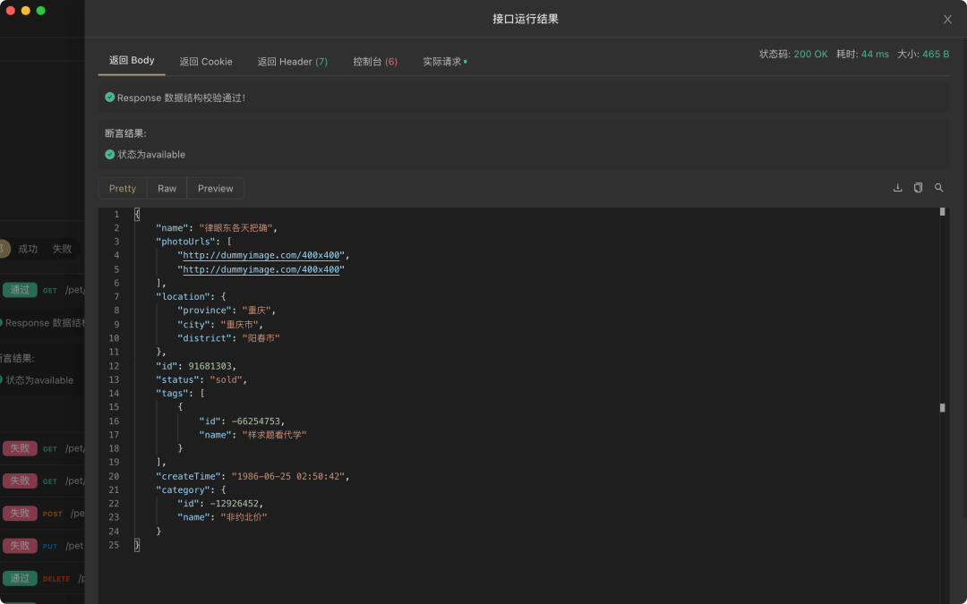
Task: Select the Preview display mode
Action: 215,189
